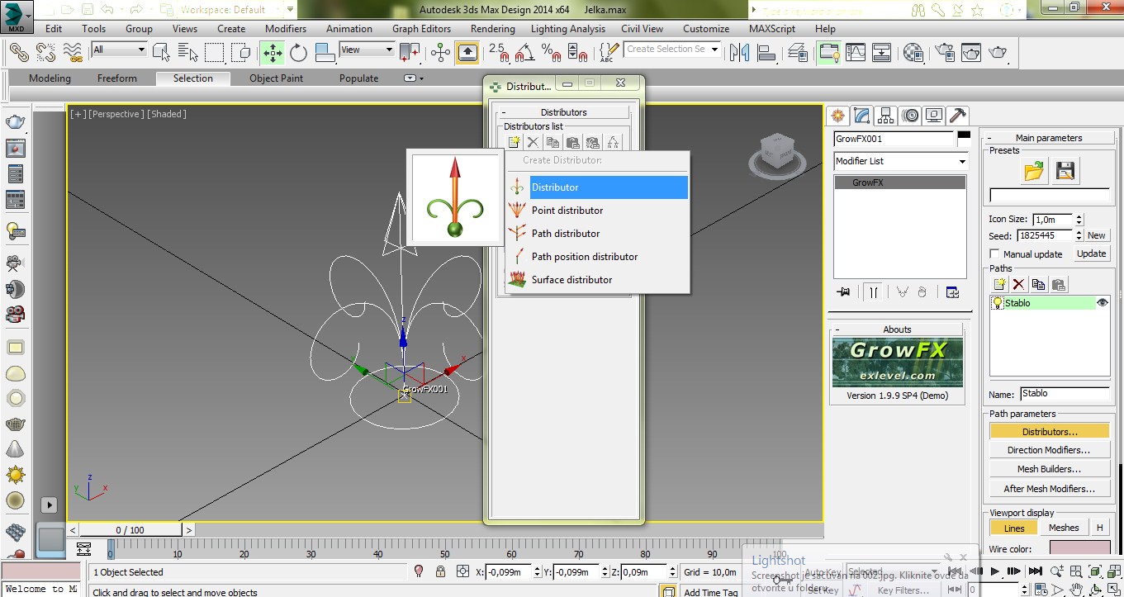Choose Surface distributor menu entry
The image size is (1124, 597).
coord(597,280)
